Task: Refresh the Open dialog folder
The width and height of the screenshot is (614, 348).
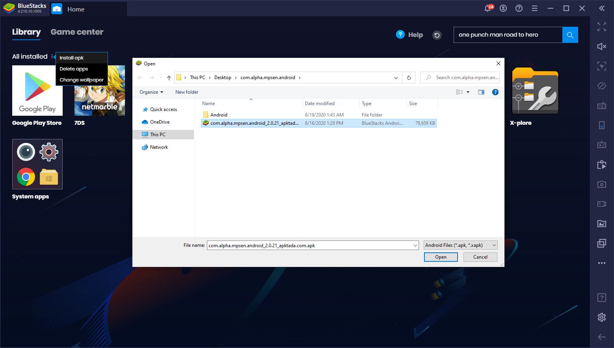Action: pos(409,78)
